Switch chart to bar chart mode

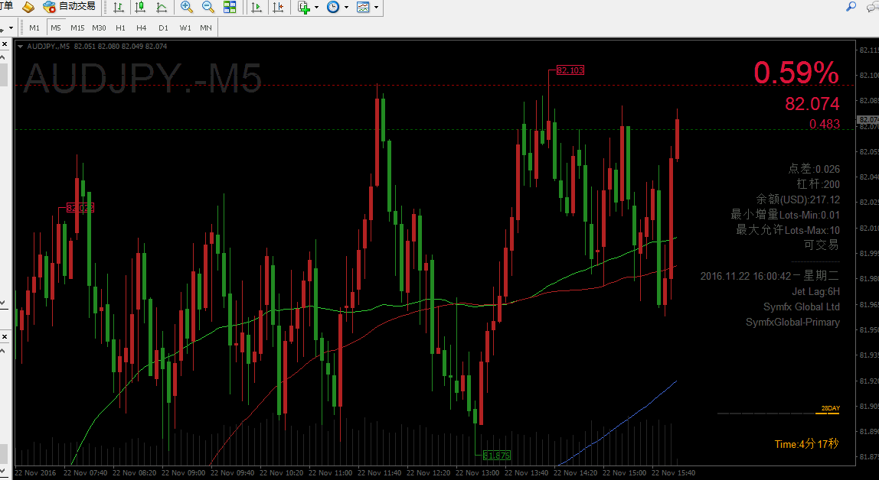pyautogui.click(x=119, y=8)
